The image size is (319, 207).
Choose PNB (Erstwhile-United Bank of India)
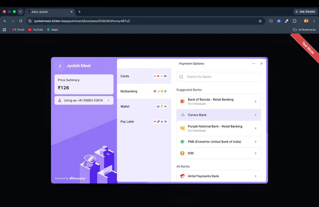(219, 142)
